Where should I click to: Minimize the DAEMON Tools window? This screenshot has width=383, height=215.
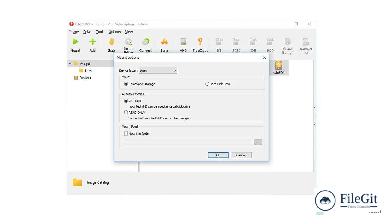coord(283,24)
